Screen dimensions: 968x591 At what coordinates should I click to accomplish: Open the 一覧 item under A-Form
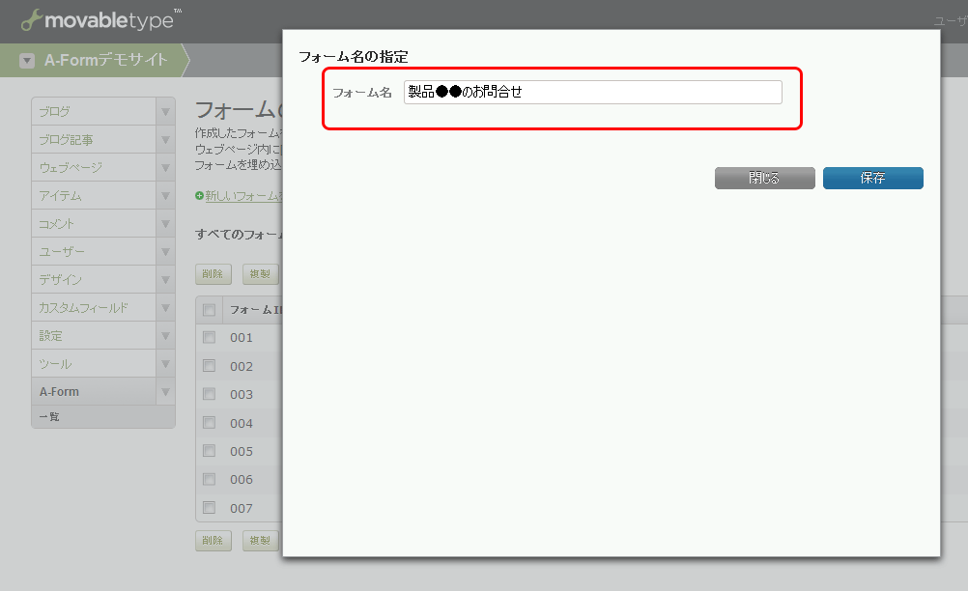point(48,418)
